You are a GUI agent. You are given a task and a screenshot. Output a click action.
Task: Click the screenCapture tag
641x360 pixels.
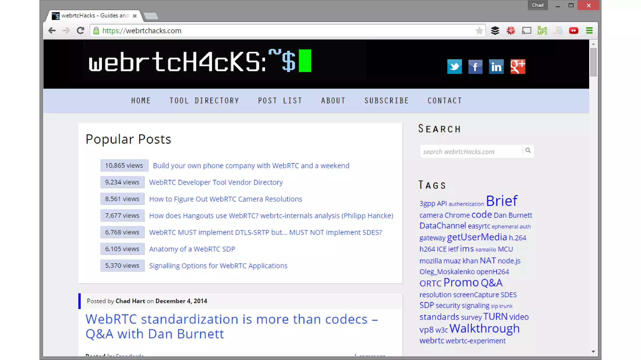tap(476, 295)
